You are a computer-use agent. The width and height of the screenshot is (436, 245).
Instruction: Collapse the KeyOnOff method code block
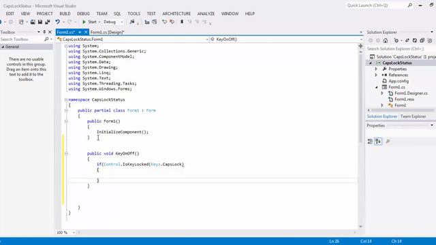[x=66, y=153]
